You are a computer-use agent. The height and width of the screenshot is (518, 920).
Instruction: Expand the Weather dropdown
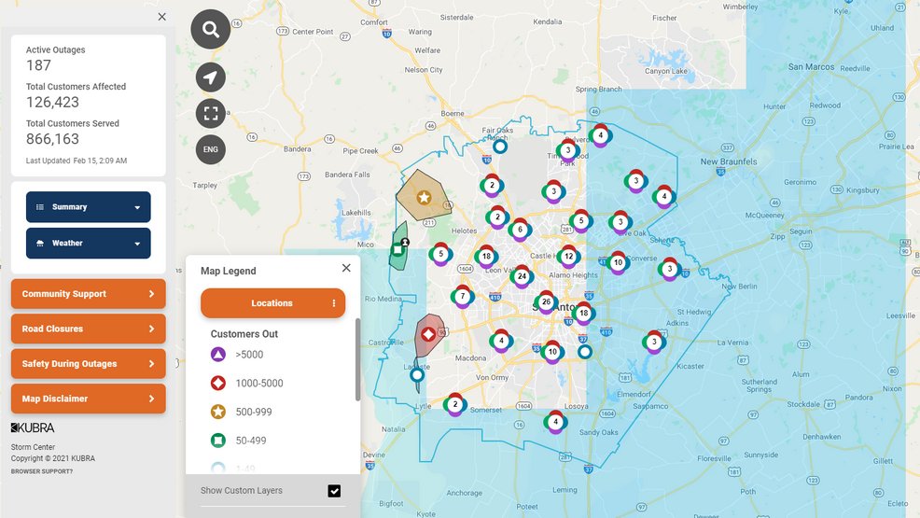pyautogui.click(x=88, y=243)
